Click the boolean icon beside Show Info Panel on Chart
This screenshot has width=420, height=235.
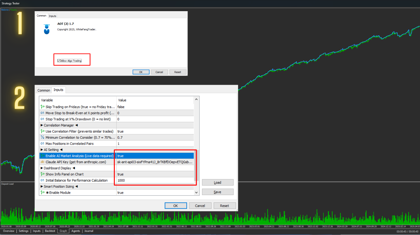click(x=43, y=174)
